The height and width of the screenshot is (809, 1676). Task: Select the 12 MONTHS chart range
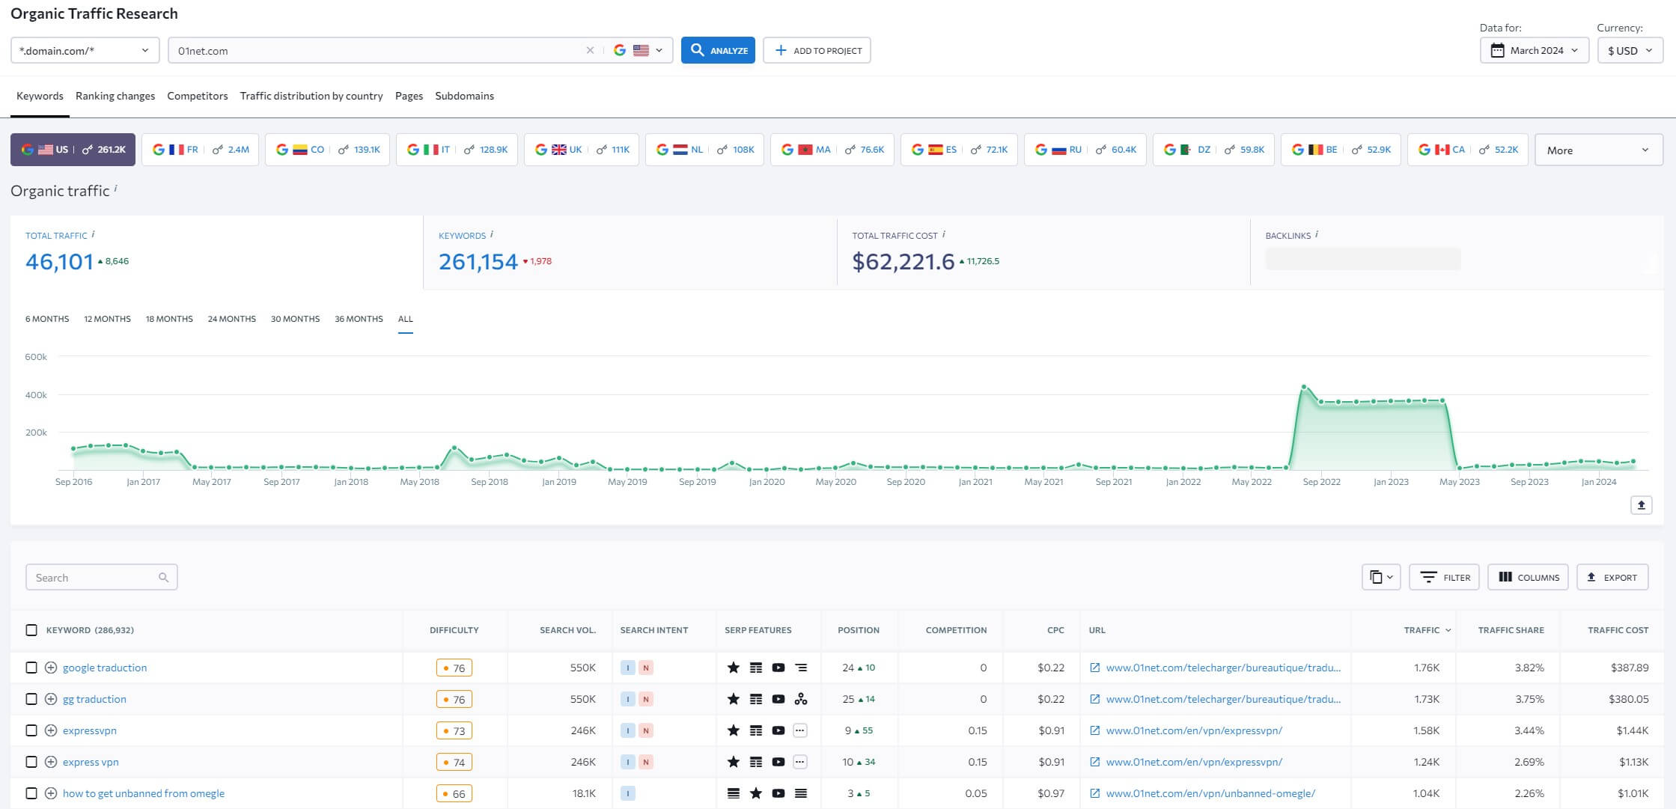(x=107, y=319)
